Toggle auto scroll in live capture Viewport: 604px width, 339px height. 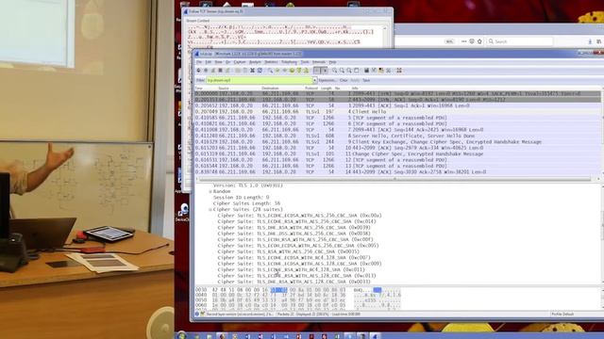pos(324,71)
